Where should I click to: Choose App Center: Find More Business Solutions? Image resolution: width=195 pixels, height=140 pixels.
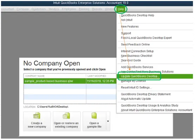click(x=147, y=72)
